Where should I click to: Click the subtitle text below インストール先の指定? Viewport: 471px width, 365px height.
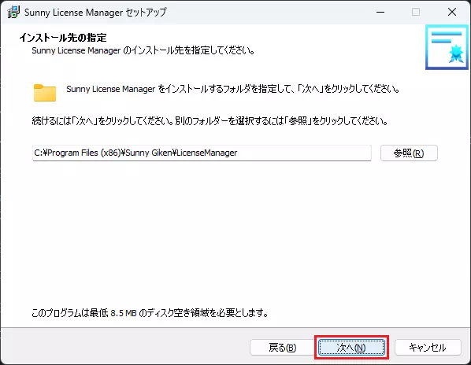(143, 50)
